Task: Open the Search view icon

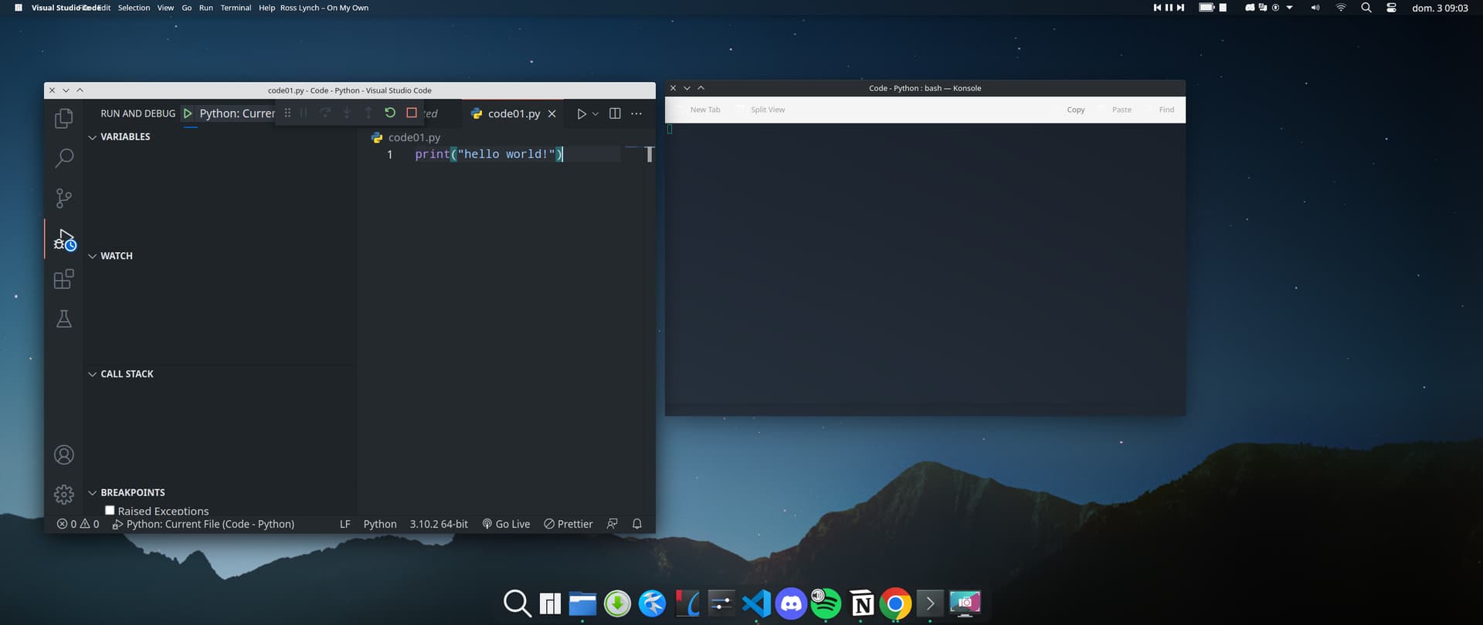Action: (x=64, y=158)
